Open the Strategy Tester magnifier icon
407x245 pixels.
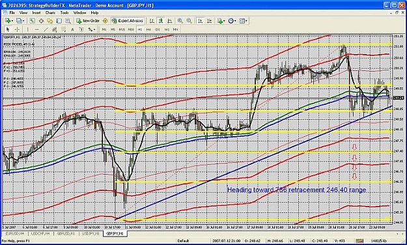(68, 21)
